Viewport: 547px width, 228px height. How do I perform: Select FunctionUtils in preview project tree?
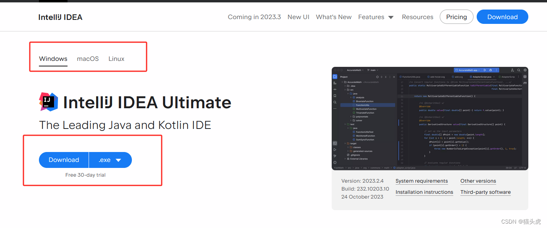368,105
